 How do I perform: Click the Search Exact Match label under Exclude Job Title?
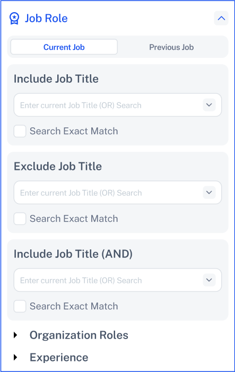pos(74,219)
